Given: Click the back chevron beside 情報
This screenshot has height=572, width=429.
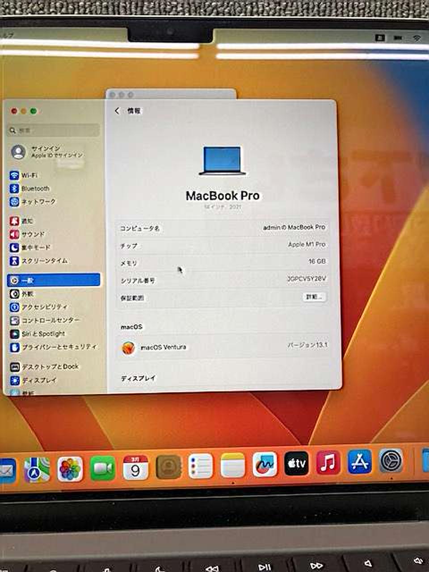Looking at the screenshot, I should pos(117,111).
